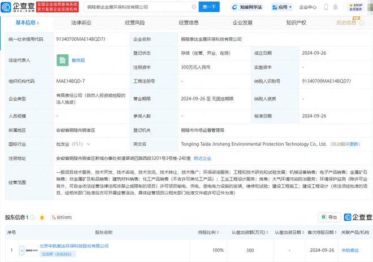The height and width of the screenshot is (262, 373).
Task: Click 更新 link next to English name
Action: point(354,144)
